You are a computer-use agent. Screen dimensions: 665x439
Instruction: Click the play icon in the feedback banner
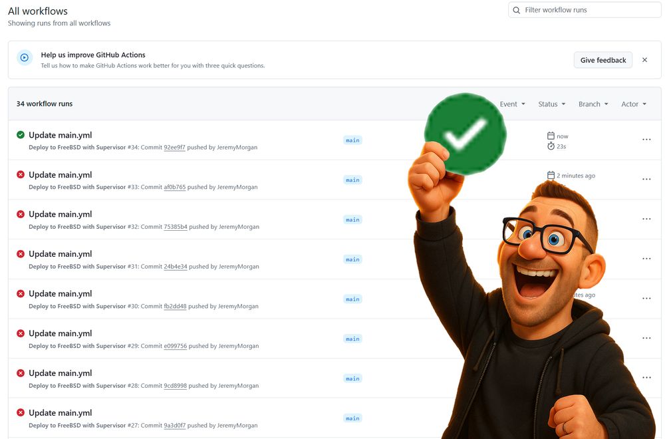tap(25, 58)
